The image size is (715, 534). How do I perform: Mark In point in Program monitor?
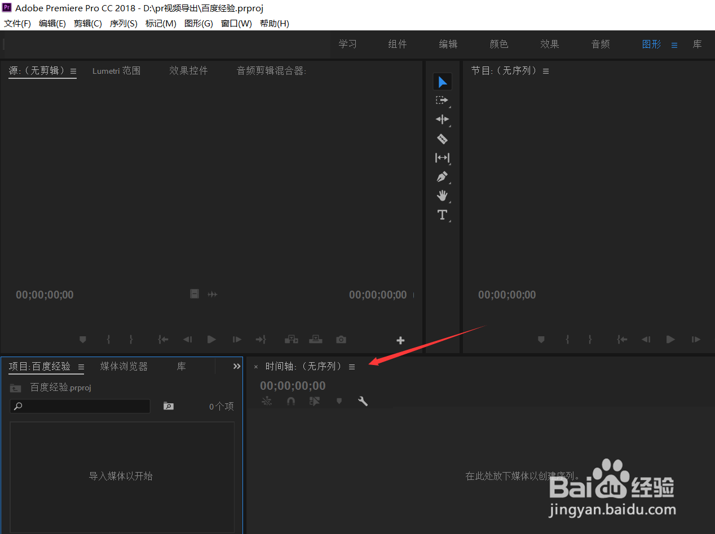[x=567, y=340]
